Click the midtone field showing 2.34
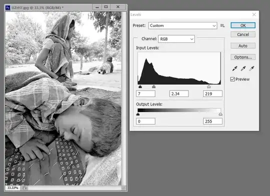270x196 pixels. (179, 94)
